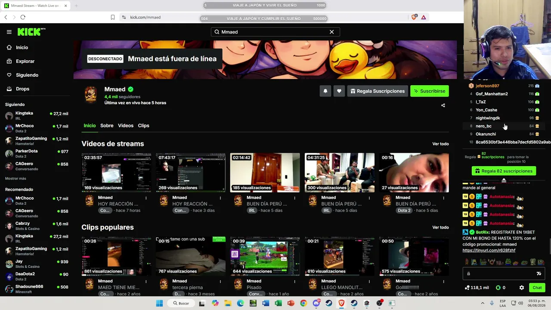Switch to the Videos tab
This screenshot has width=551, height=310.
tap(126, 126)
